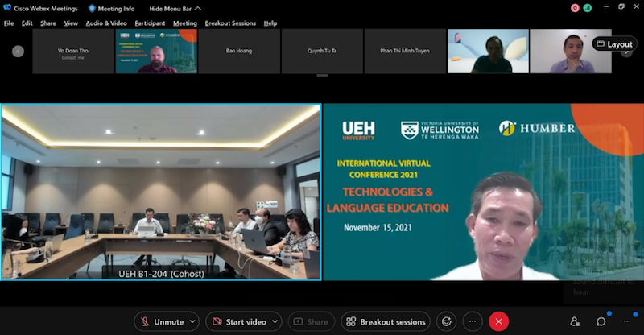Viewport: 644px width, 335px height.
Task: Select the bearded presenter video thumbnail
Action: [156, 52]
